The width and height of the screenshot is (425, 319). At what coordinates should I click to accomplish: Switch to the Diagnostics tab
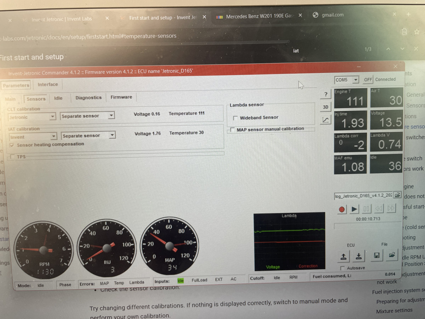coord(88,98)
